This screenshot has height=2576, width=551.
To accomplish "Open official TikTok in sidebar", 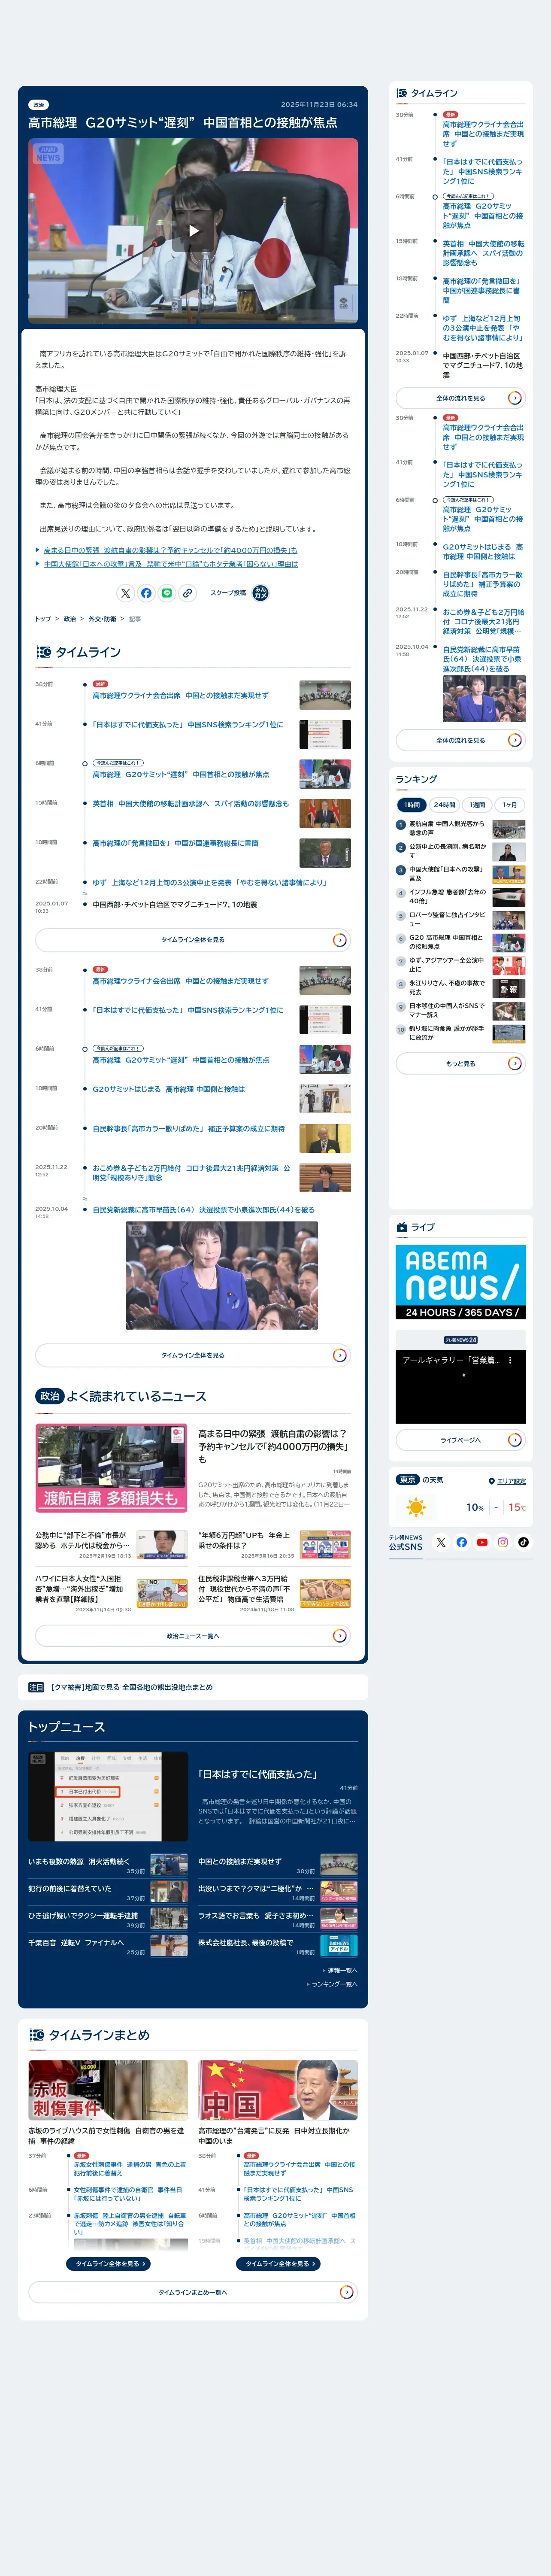I will click(523, 1542).
